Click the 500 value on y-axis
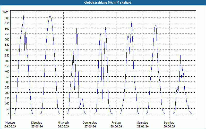This screenshot has width=206, height=129. (7, 61)
